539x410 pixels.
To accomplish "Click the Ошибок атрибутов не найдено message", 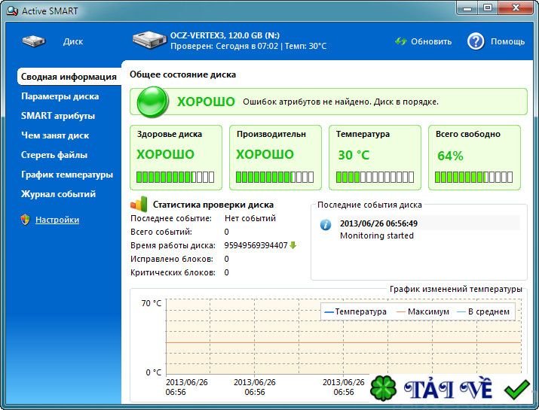I will tap(341, 102).
